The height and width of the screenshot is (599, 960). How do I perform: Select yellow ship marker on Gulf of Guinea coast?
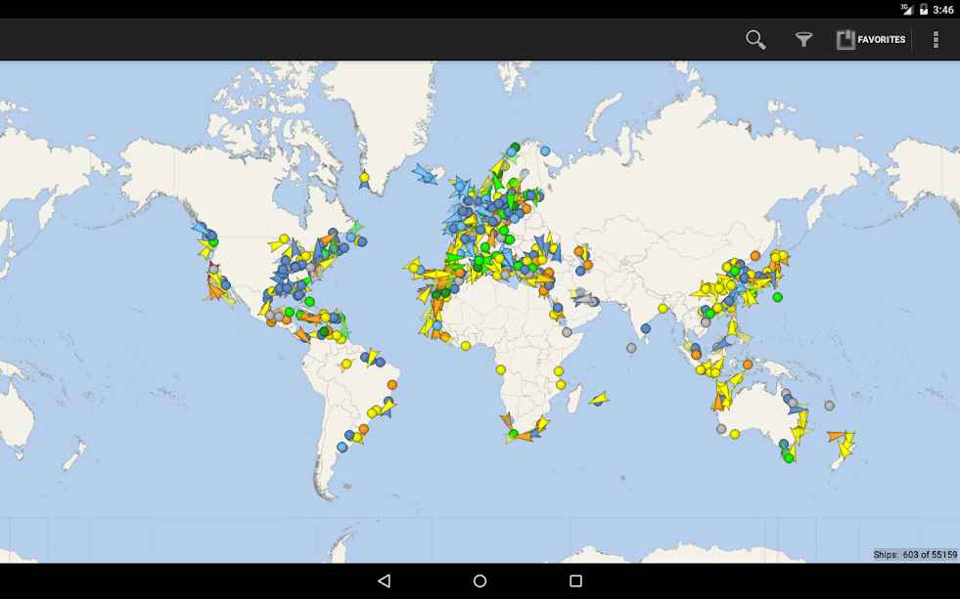(465, 346)
